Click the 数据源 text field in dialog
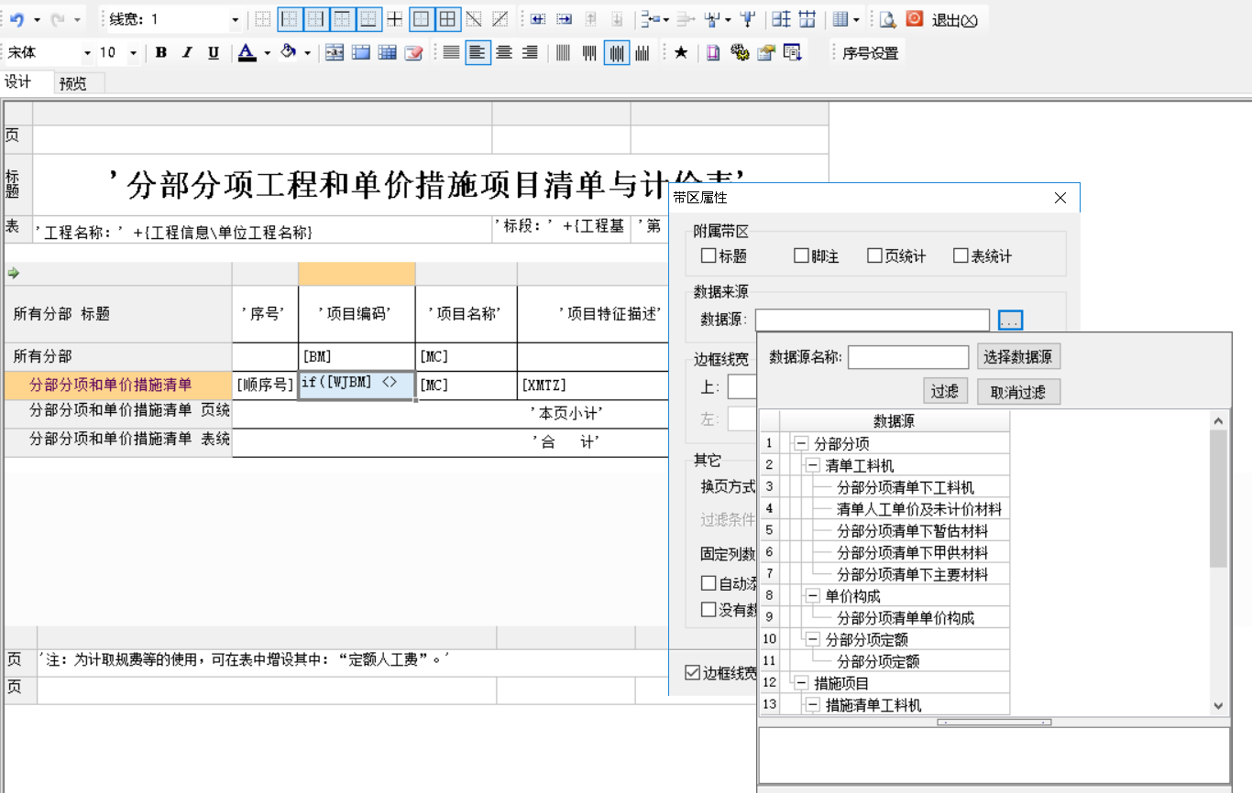 [873, 320]
